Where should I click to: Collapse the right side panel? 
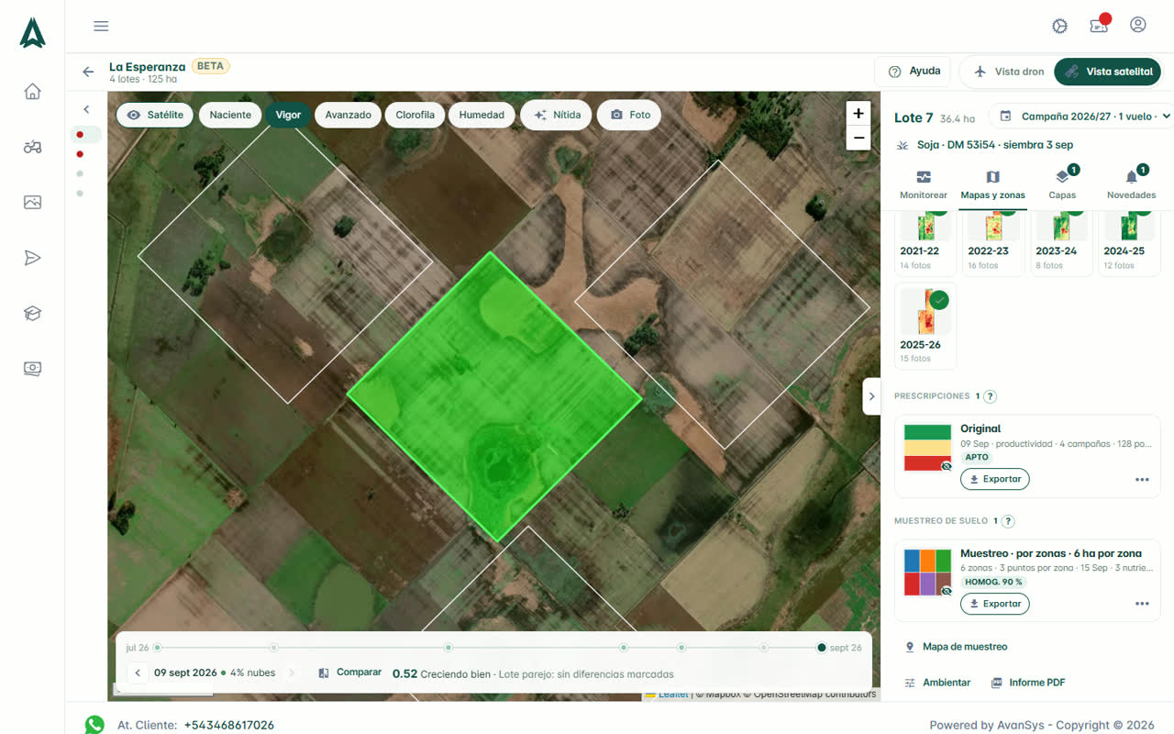click(871, 396)
